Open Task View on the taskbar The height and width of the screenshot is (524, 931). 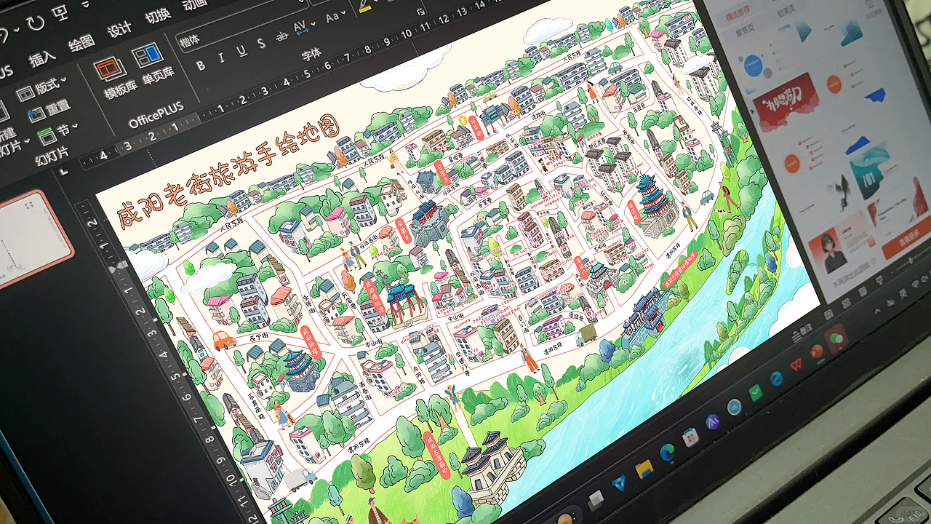(596, 500)
